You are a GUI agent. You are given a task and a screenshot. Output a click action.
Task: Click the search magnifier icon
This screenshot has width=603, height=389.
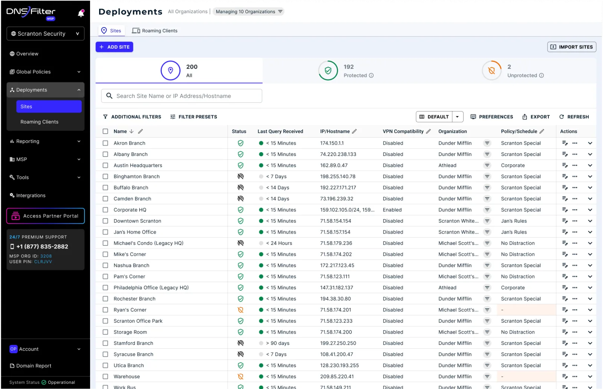(109, 96)
